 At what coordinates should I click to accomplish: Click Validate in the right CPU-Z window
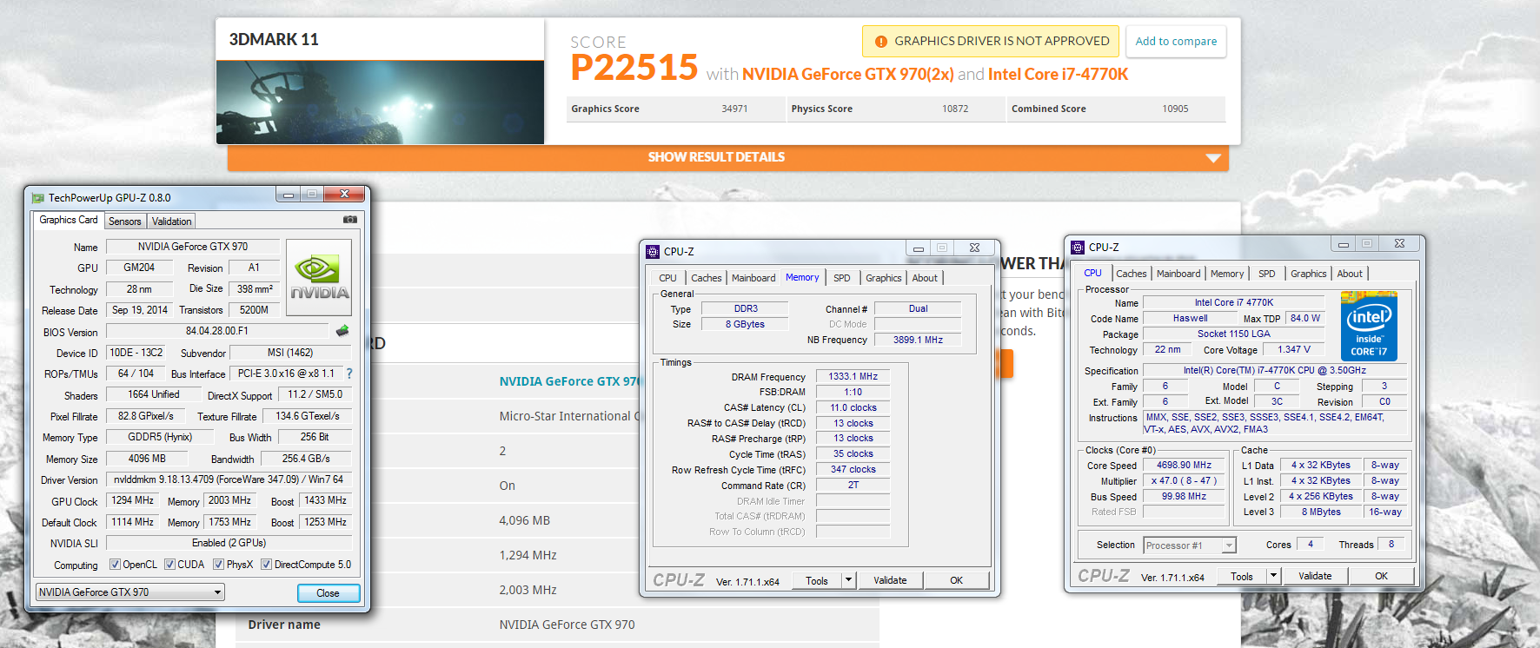[1315, 576]
